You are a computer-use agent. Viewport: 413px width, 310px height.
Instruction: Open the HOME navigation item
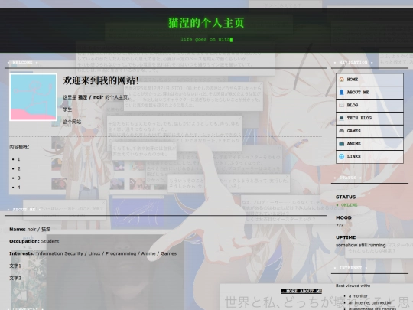369,80
